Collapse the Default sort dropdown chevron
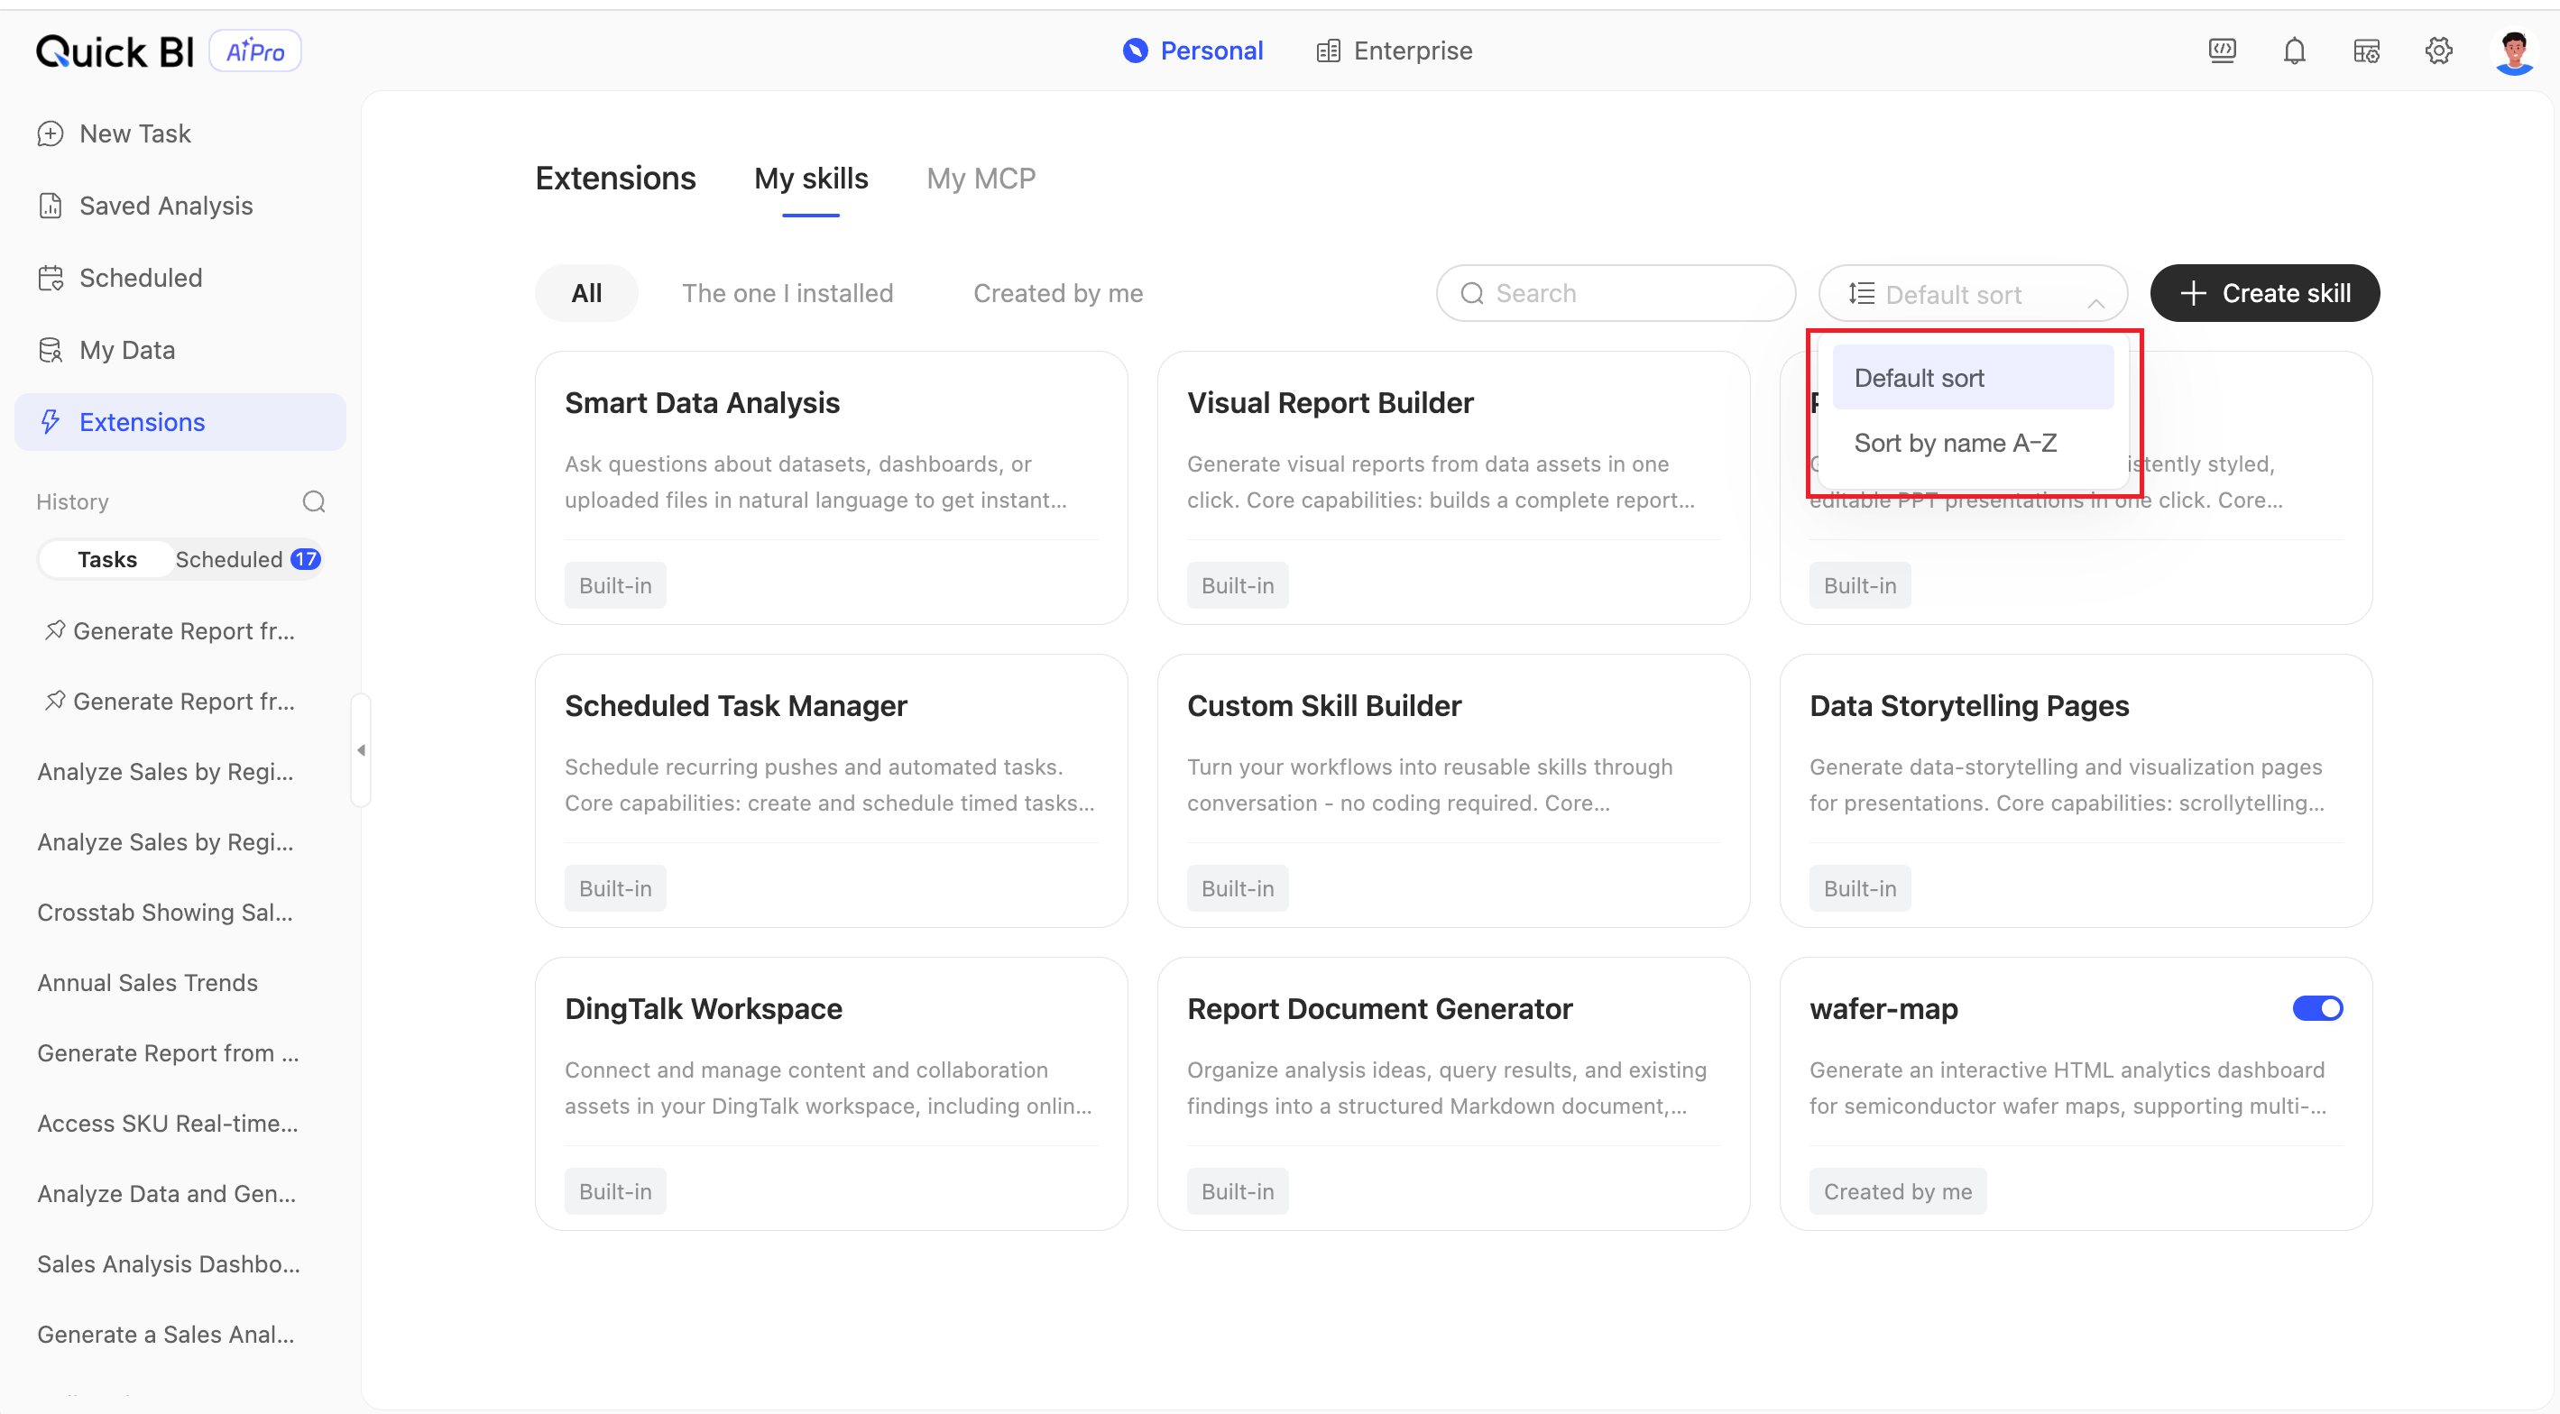The height and width of the screenshot is (1414, 2560). pyautogui.click(x=2096, y=302)
